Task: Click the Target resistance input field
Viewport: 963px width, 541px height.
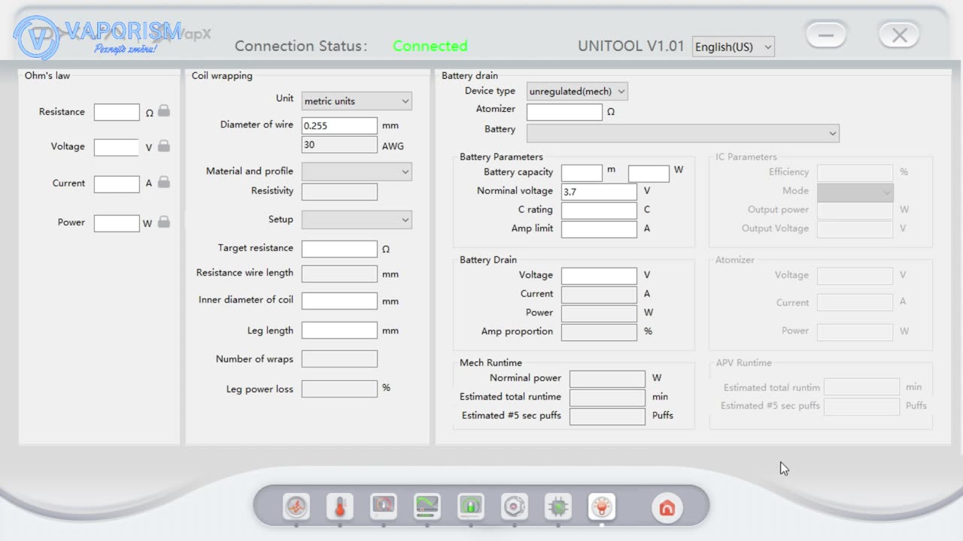Action: tap(339, 249)
